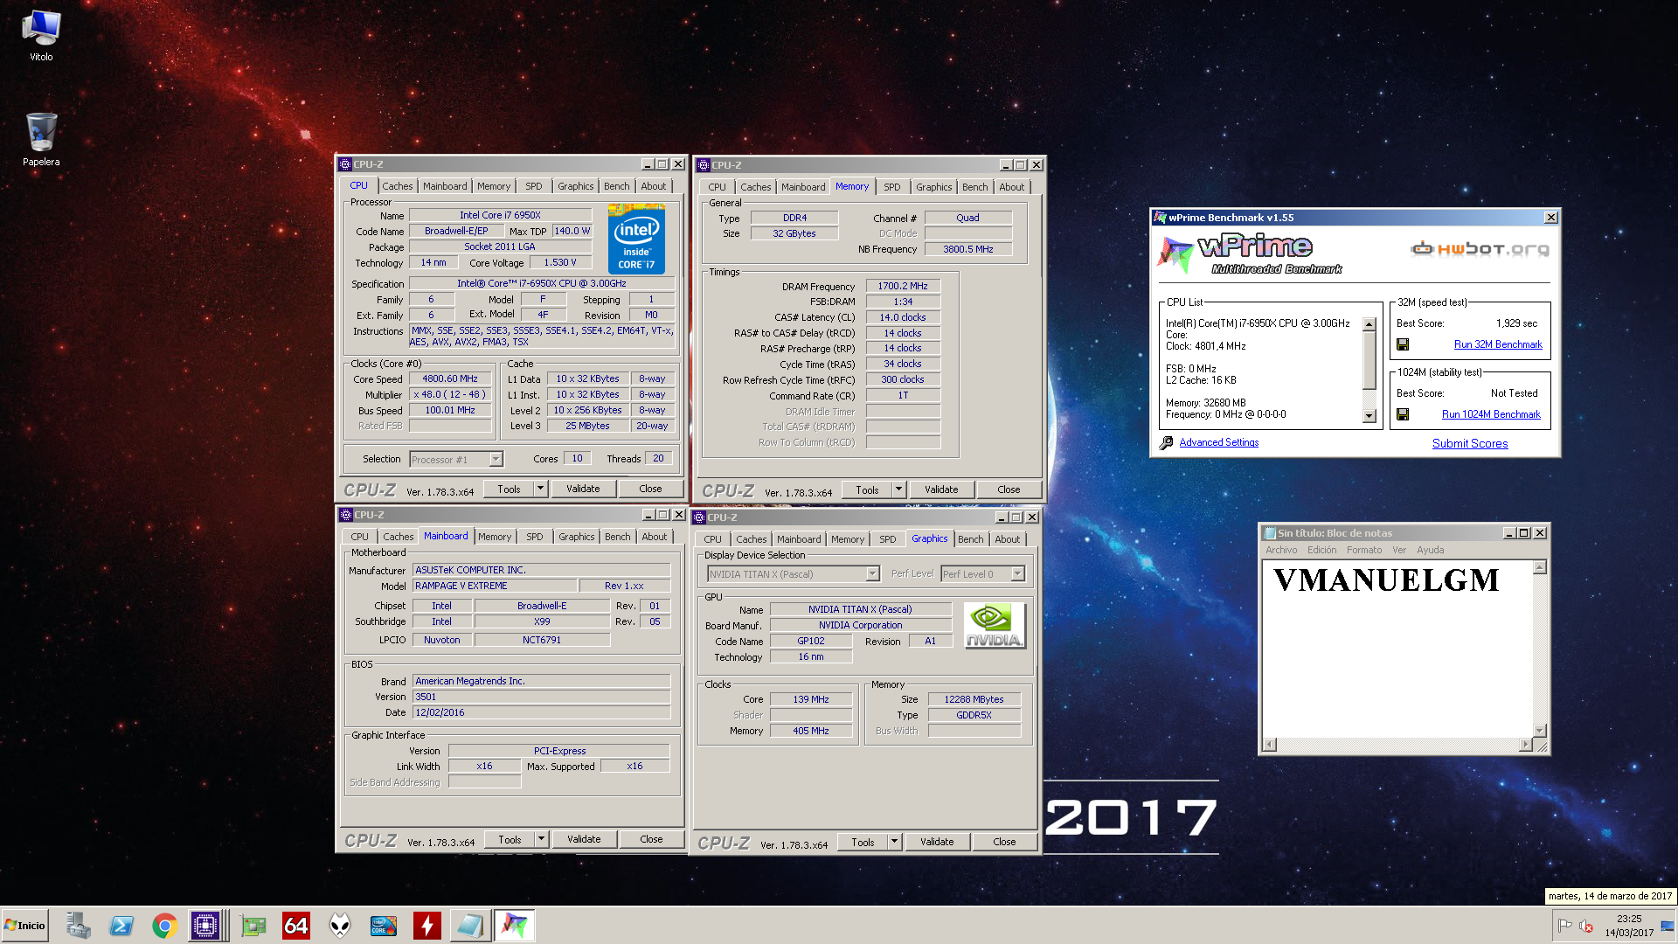Switch to Caches tab in CPU window
This screenshot has width=1678, height=944.
click(x=397, y=186)
